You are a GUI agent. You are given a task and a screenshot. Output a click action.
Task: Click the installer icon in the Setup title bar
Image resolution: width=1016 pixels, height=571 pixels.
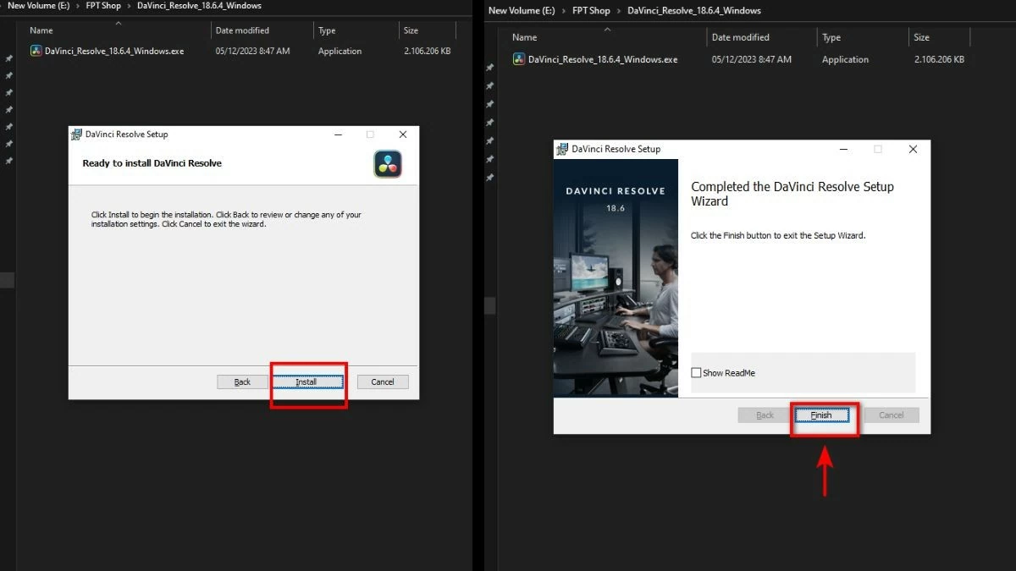75,135
